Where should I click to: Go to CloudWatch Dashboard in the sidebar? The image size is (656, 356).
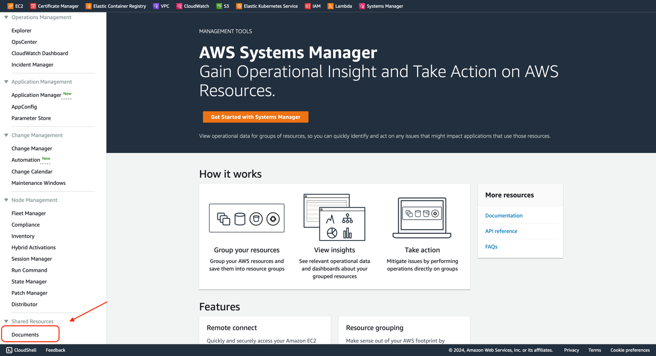coord(39,53)
